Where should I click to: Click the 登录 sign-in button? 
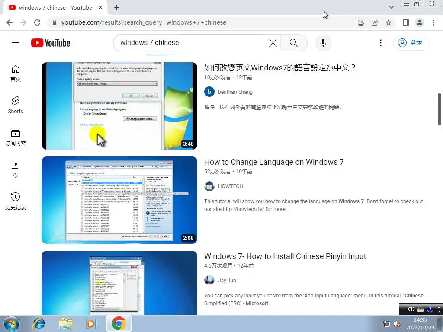click(411, 43)
